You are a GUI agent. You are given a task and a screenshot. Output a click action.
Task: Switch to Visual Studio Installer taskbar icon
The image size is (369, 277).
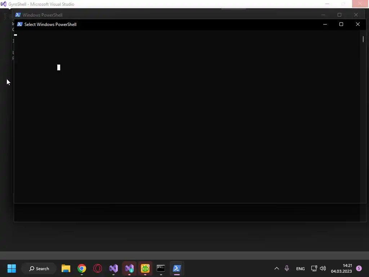(129, 268)
